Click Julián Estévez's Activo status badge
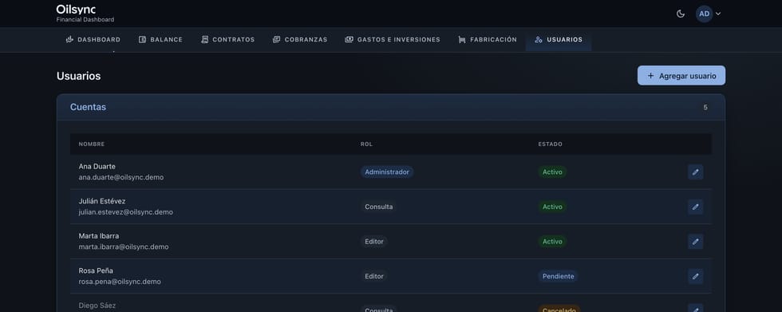 click(552, 207)
